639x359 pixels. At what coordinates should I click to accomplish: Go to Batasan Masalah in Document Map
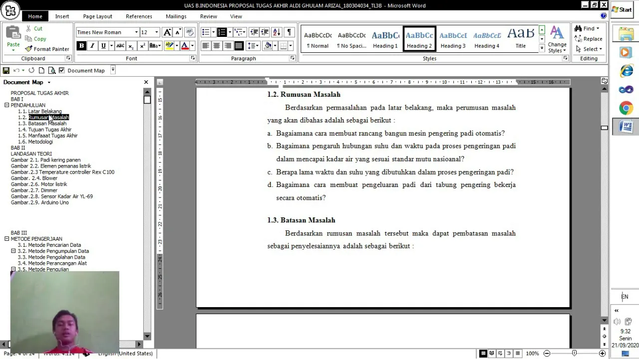pos(47,124)
